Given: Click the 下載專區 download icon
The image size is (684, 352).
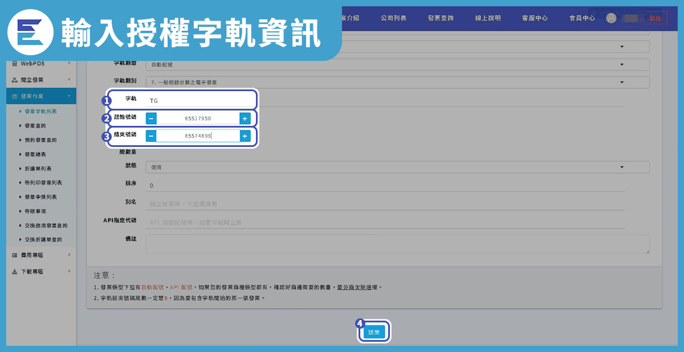Looking at the screenshot, I should 15,272.
